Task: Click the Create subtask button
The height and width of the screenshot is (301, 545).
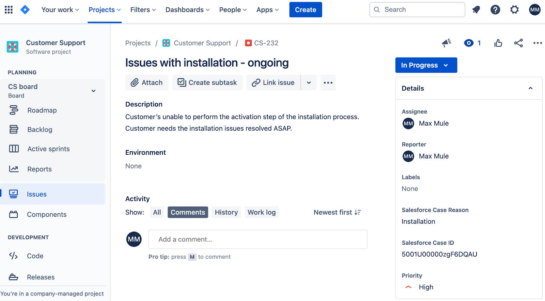Action: click(x=207, y=82)
